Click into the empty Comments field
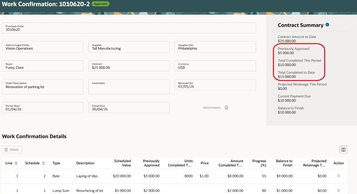357x194 pixels. click(129, 87)
